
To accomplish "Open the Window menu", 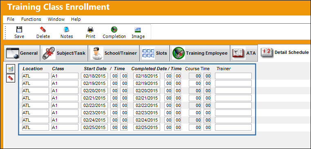I will 56,19.
